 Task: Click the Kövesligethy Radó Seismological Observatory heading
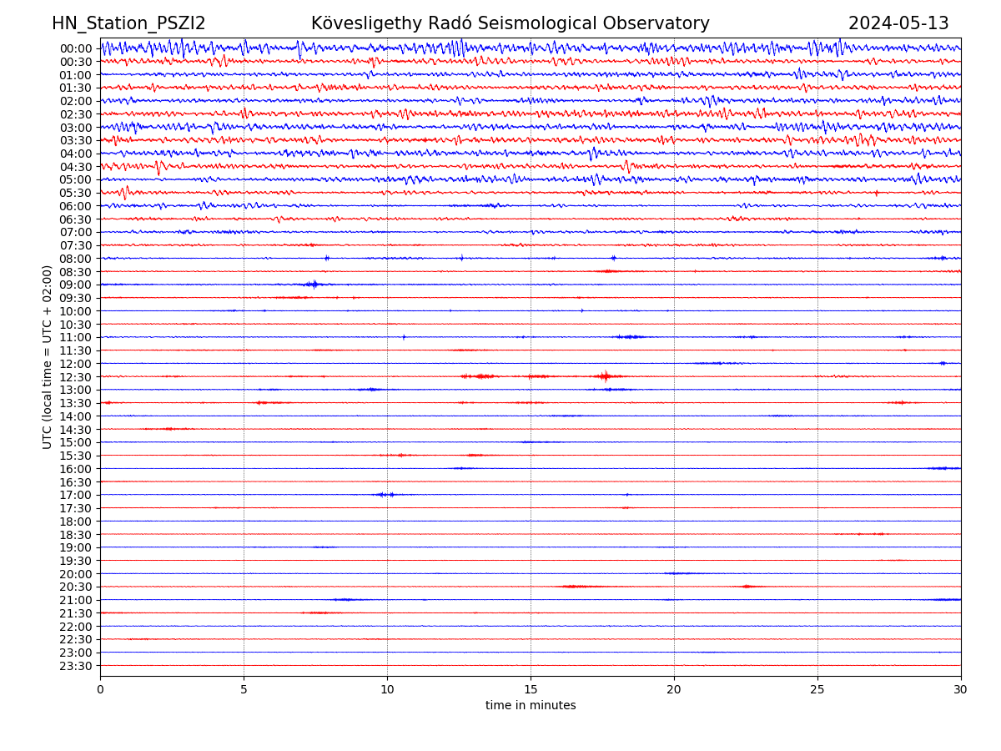[510, 24]
